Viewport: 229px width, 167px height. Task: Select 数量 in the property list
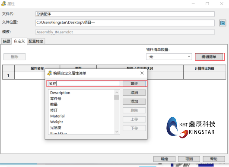[54, 104]
